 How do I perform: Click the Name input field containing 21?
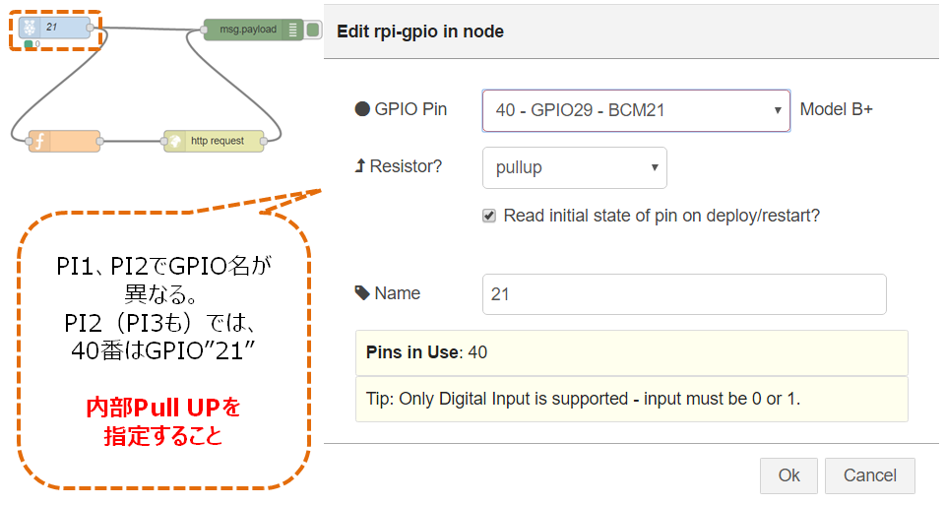[x=684, y=294]
